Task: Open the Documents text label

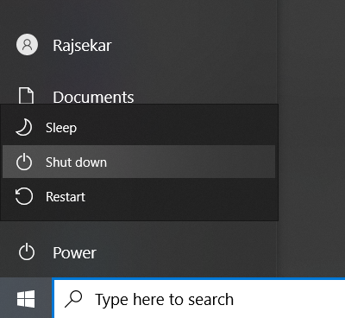Action: 93,97
